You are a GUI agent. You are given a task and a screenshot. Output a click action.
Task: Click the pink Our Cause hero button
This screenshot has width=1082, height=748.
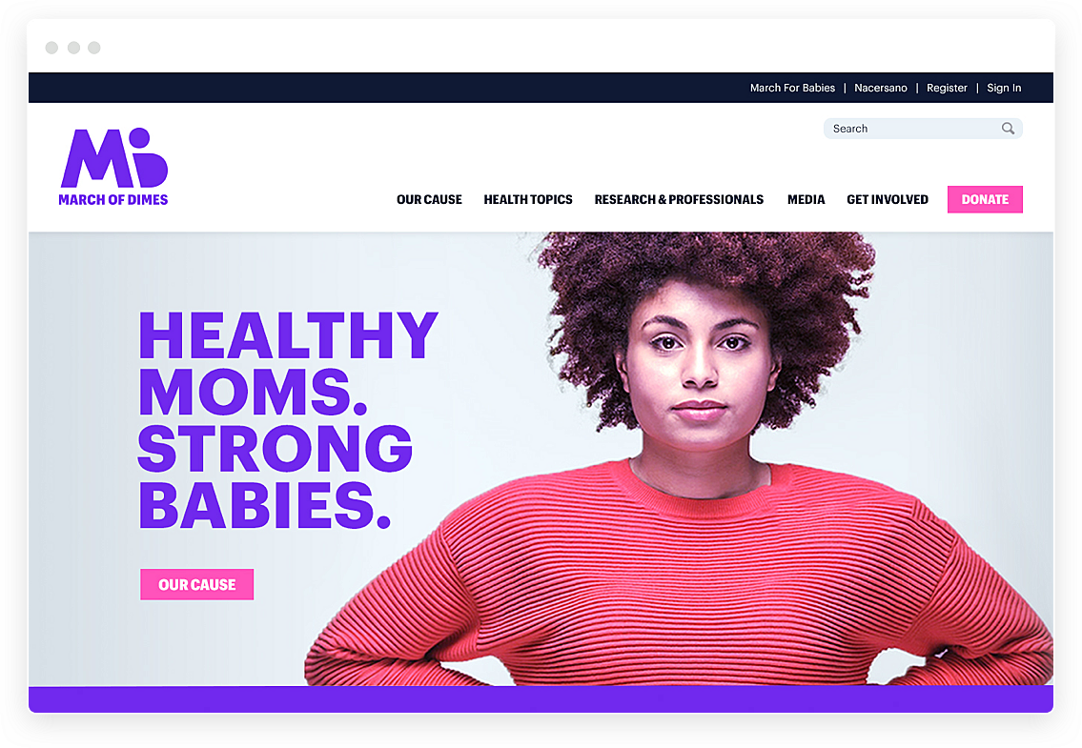pyautogui.click(x=196, y=584)
